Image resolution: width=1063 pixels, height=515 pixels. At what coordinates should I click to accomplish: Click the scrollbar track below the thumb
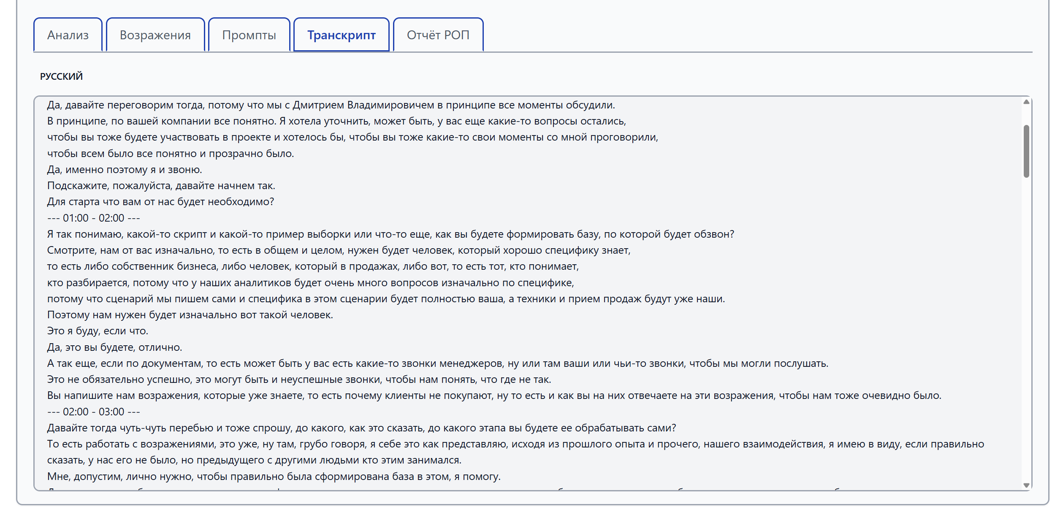1026,329
